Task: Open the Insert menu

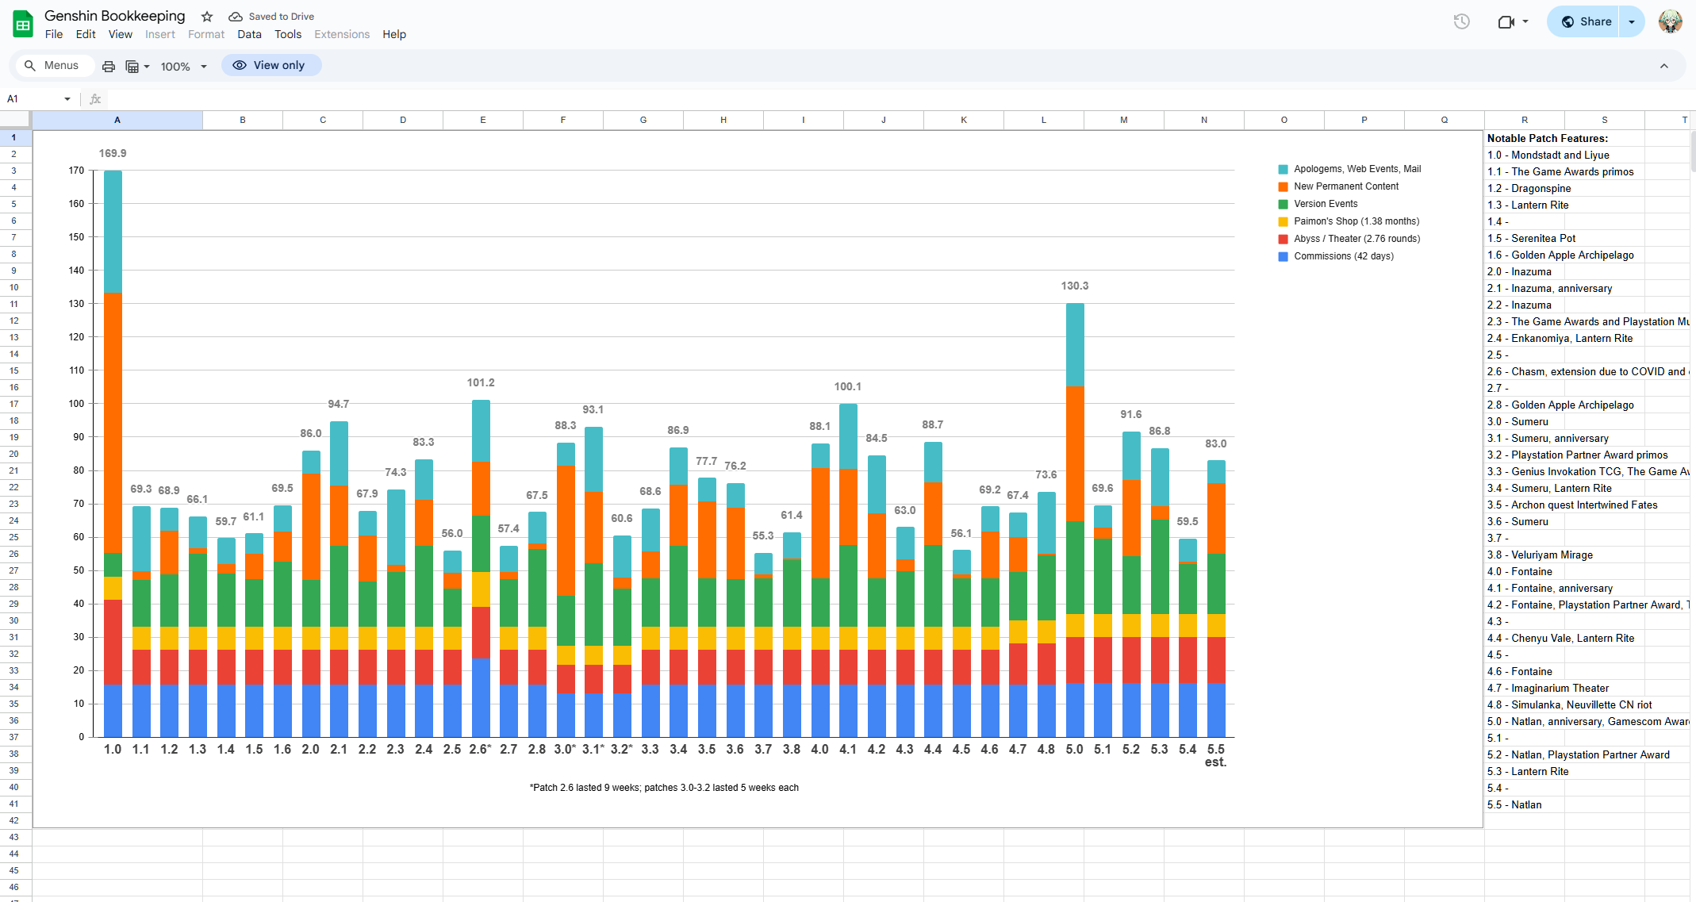Action: (x=160, y=35)
